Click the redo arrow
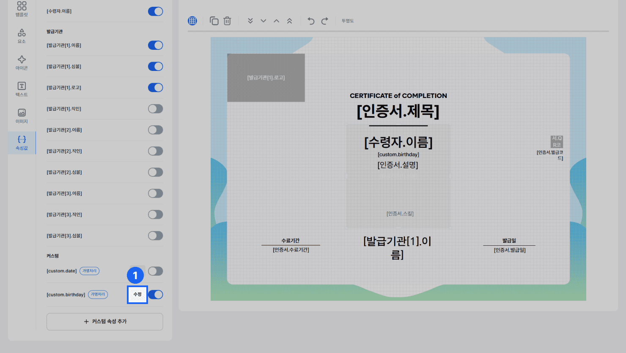This screenshot has width=626, height=353. pos(324,21)
